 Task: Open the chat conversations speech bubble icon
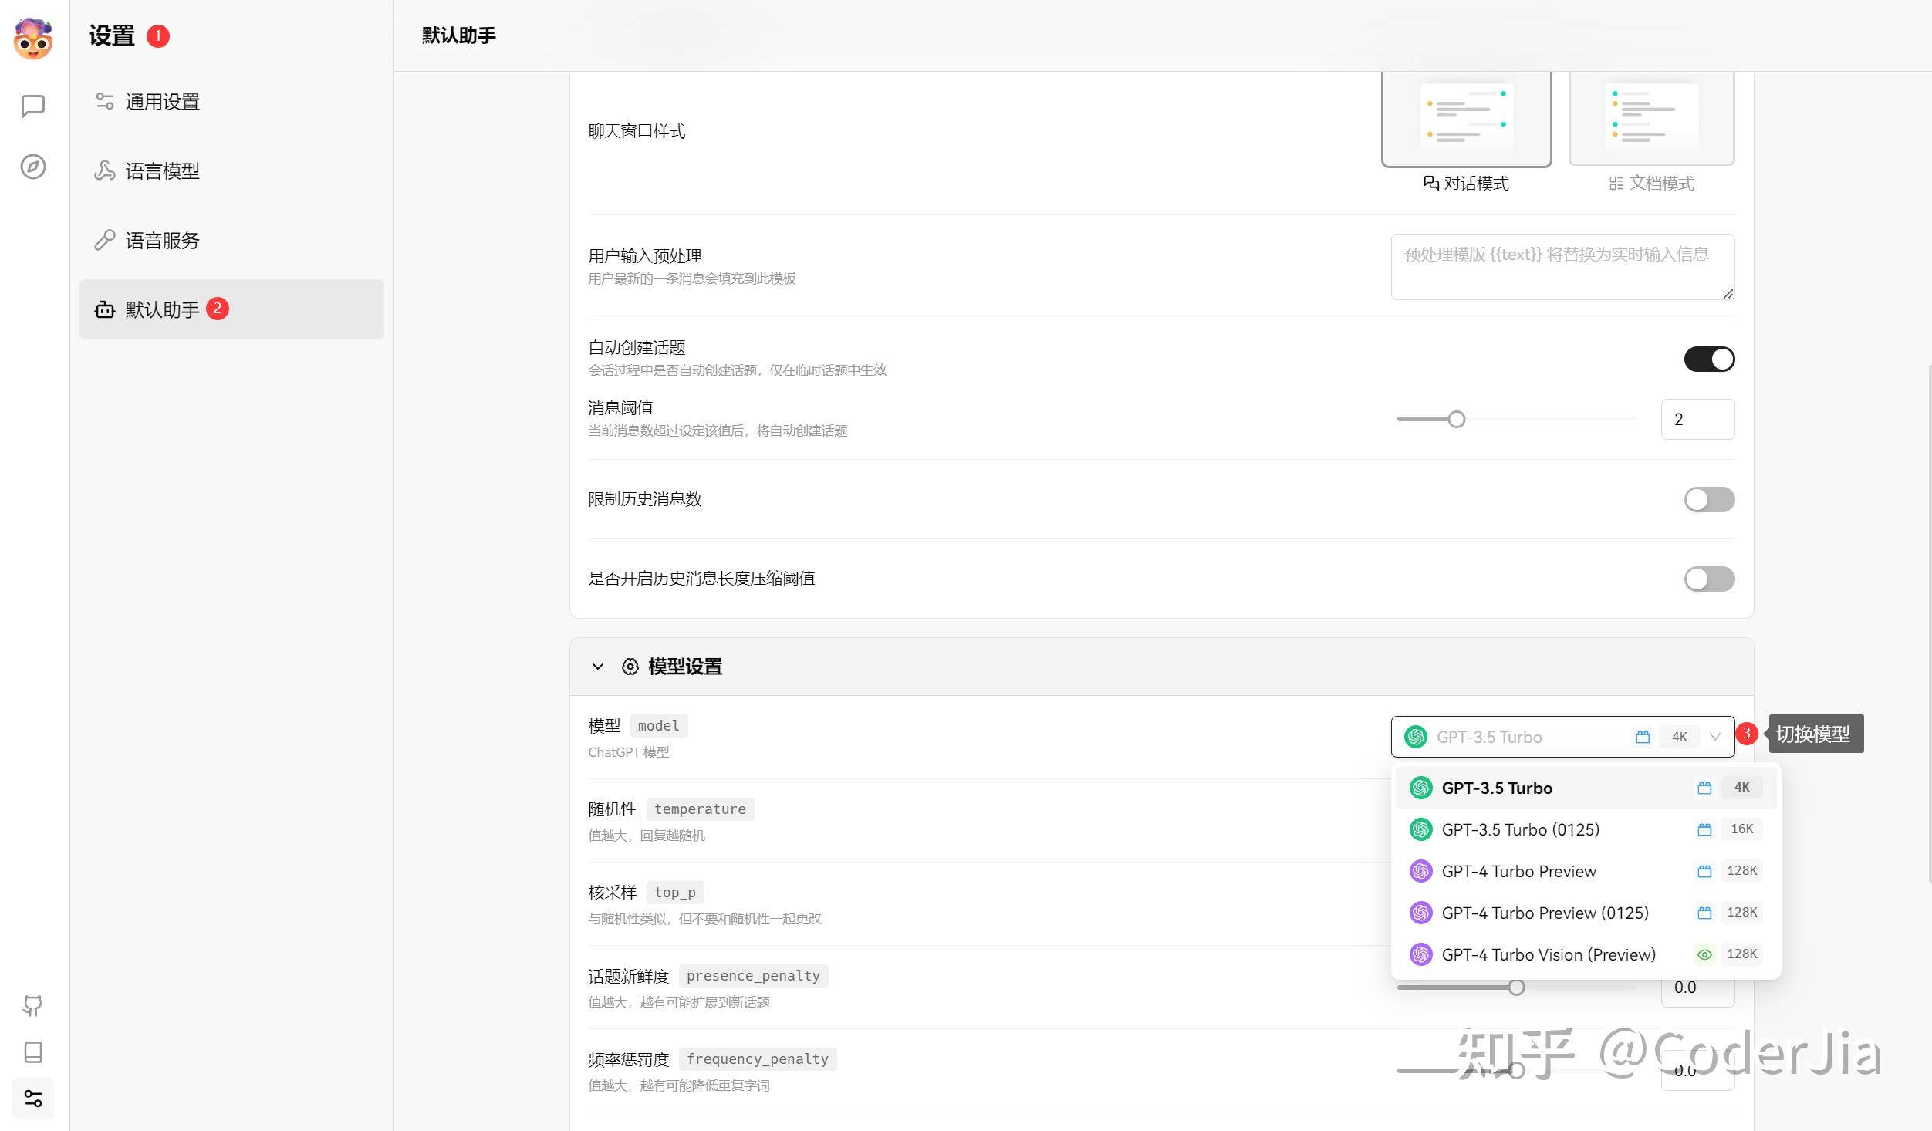32,106
